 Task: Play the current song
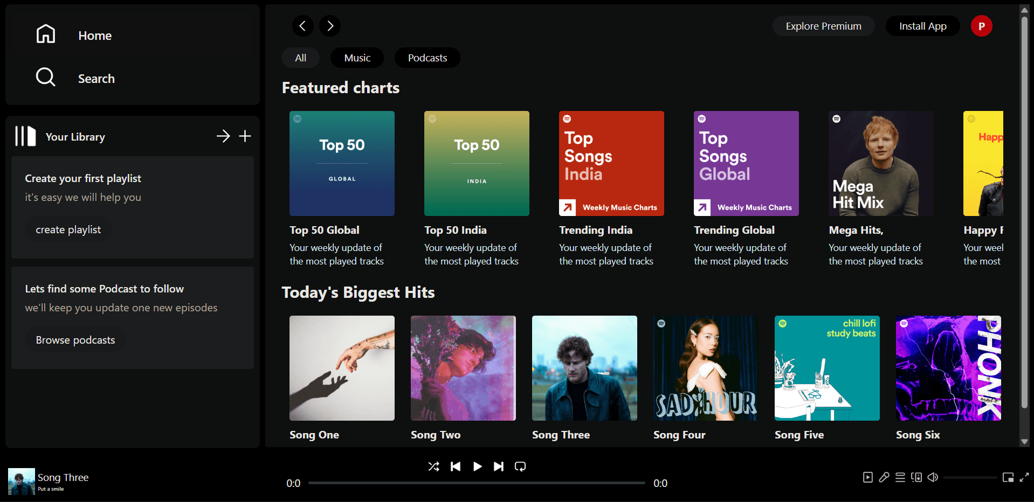[477, 466]
